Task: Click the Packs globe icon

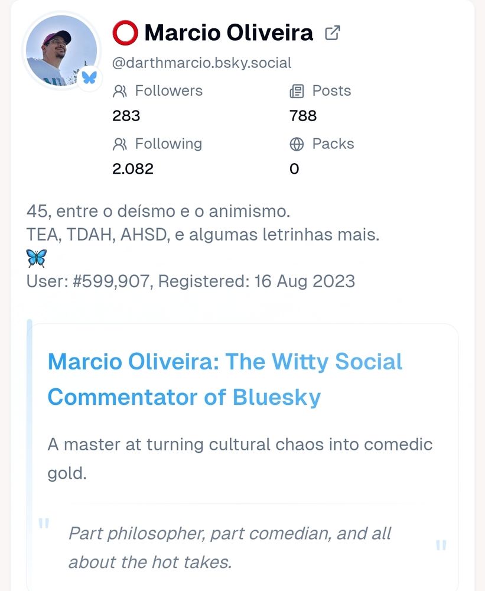Action: point(297,144)
